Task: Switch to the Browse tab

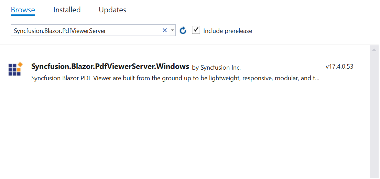Action: (23, 10)
